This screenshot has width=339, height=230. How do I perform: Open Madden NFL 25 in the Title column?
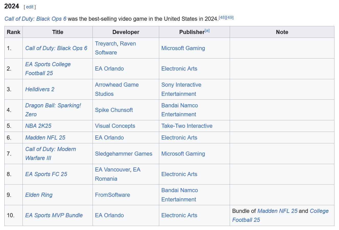[x=45, y=137]
